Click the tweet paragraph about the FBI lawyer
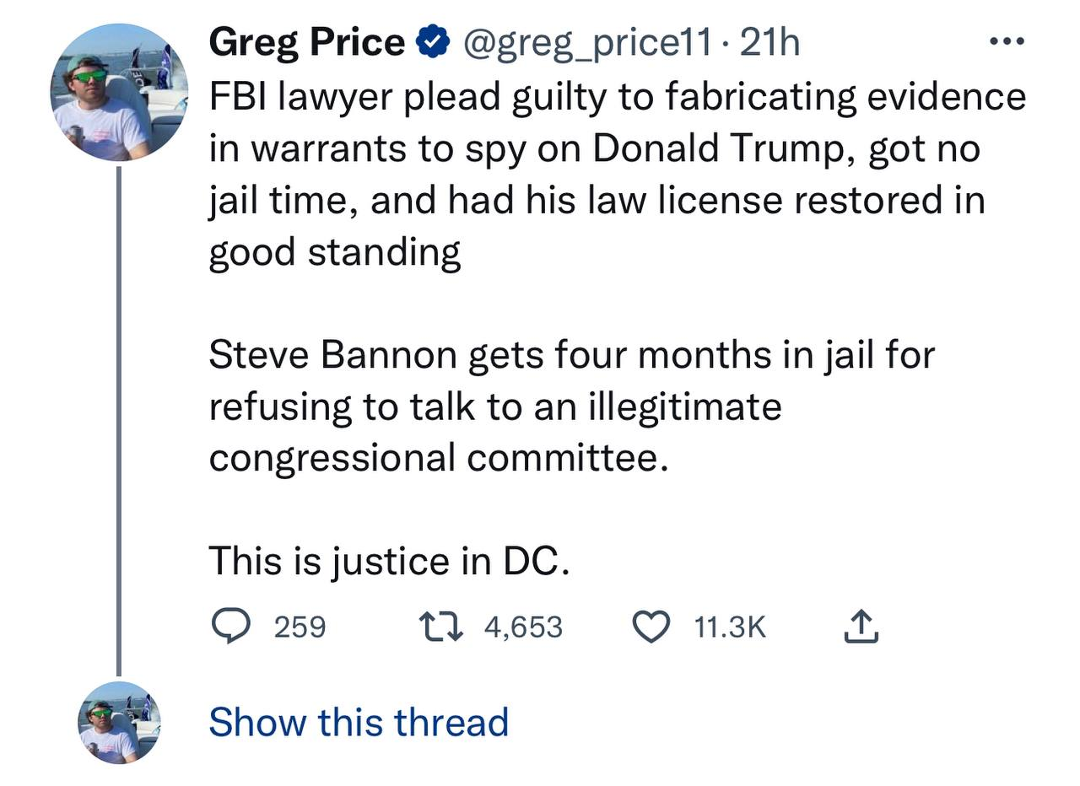 click(x=591, y=174)
